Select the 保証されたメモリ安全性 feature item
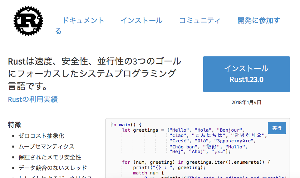 pos(50,157)
